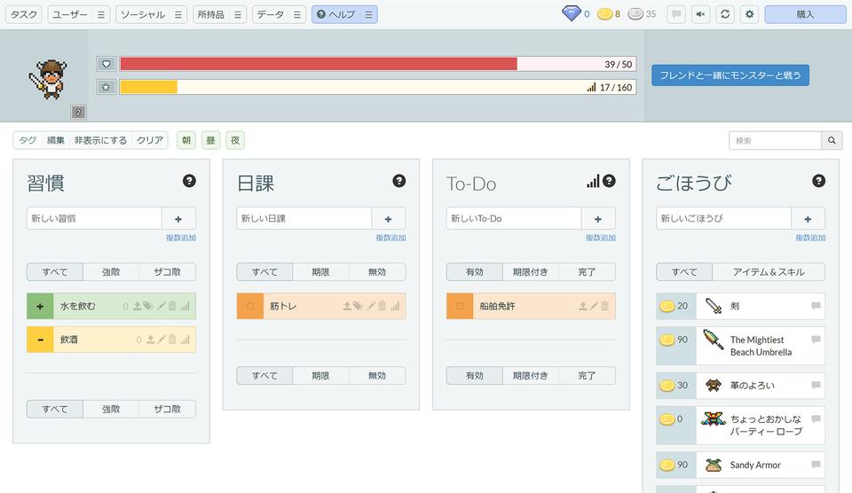Switch to アイテム＆スキル rewards tab

[x=769, y=271]
